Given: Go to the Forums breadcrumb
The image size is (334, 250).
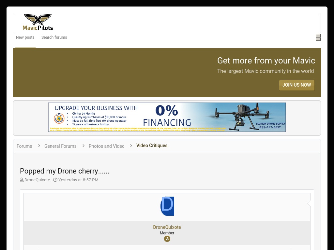Looking at the screenshot, I should 24,146.
